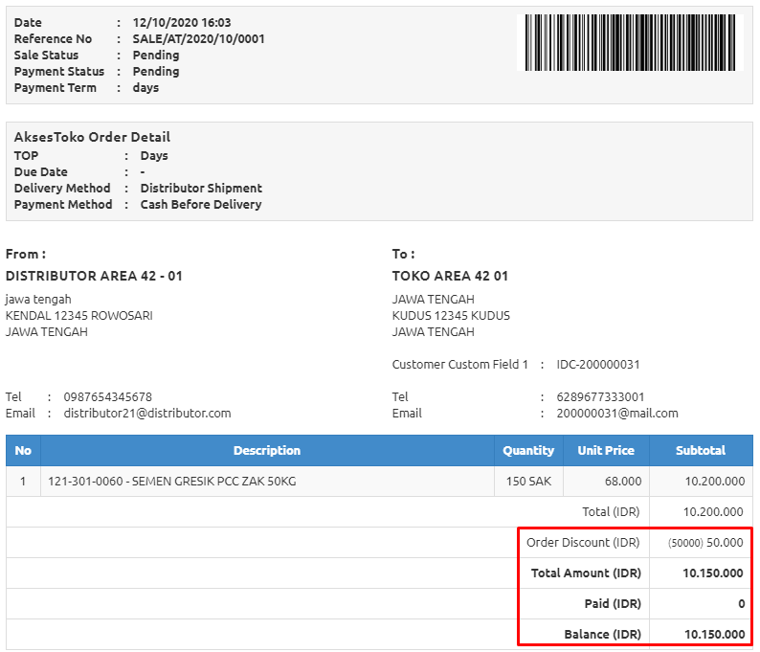
Task: Click quantity cell 150 SAK
Action: pos(528,482)
